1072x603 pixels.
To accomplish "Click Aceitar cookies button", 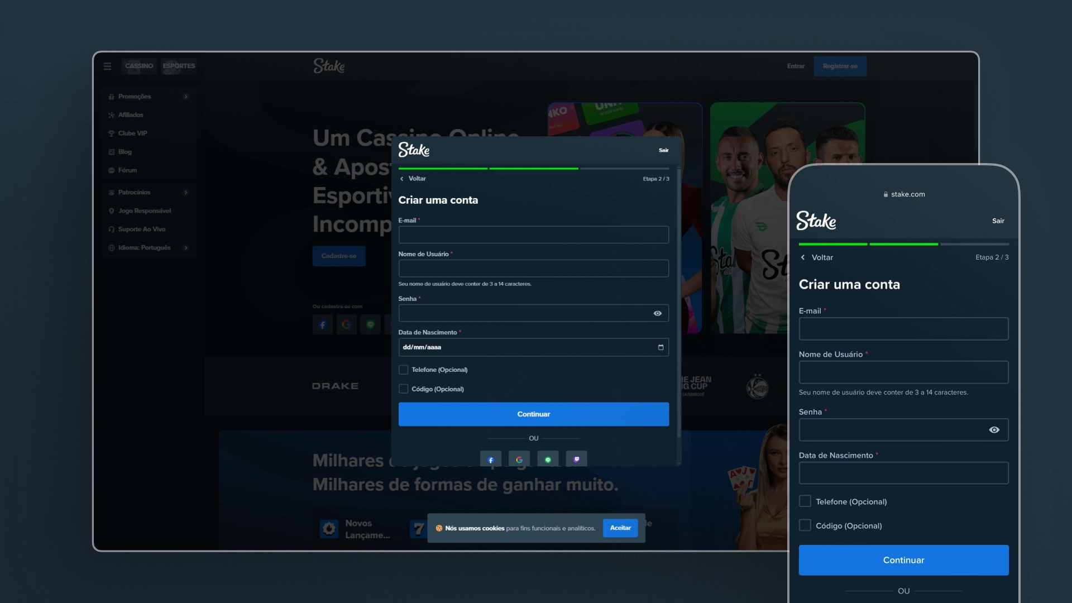I will click(620, 528).
